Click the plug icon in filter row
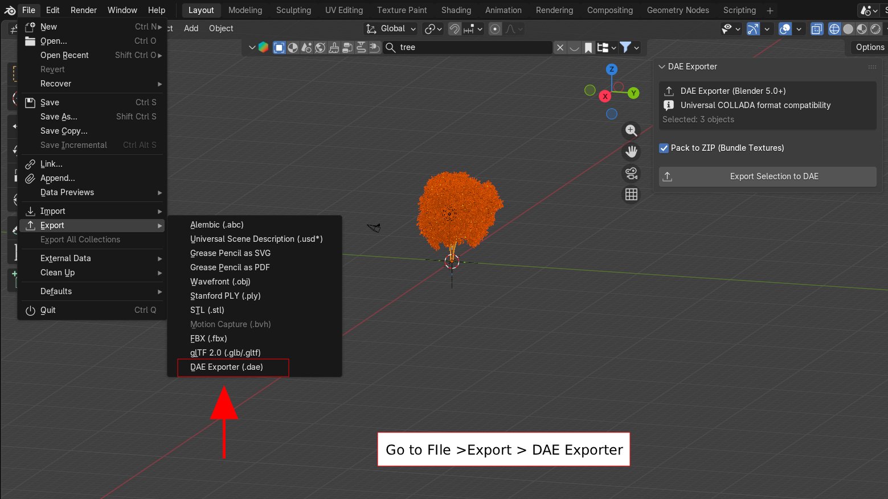This screenshot has width=888, height=499. 375,47
